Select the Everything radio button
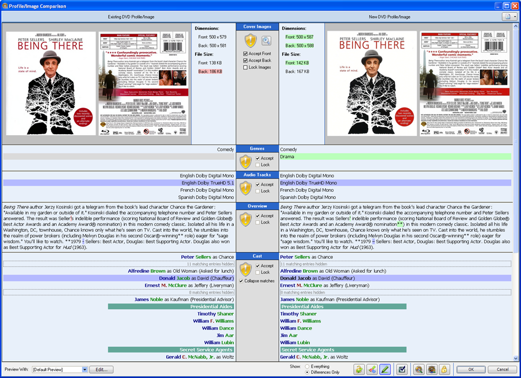The height and width of the screenshot is (378, 521). click(307, 366)
